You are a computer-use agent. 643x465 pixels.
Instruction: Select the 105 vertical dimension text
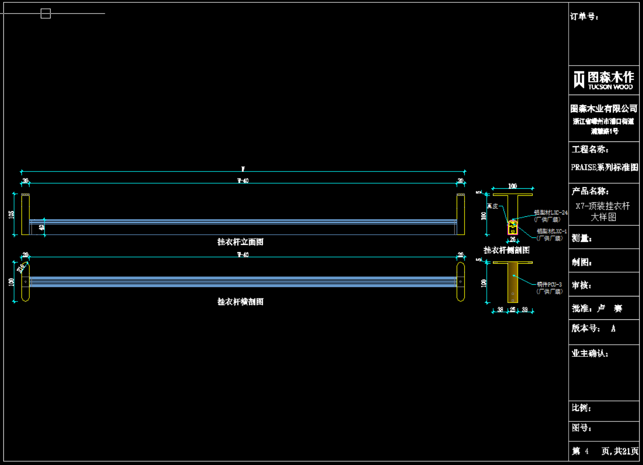pos(12,214)
